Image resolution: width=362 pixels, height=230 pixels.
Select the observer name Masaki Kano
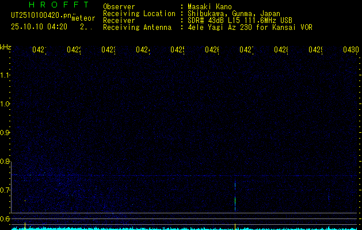208,6
